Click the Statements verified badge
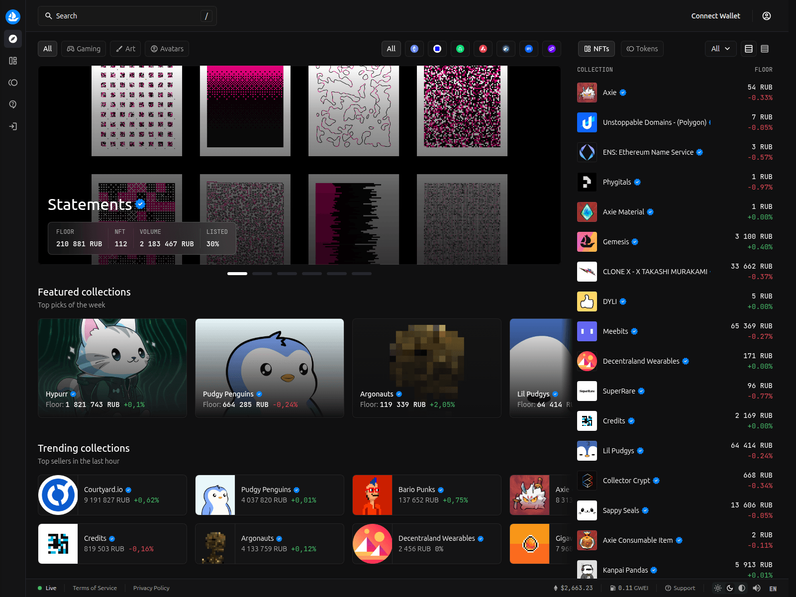Screen dimensions: 796x597 tap(140, 204)
